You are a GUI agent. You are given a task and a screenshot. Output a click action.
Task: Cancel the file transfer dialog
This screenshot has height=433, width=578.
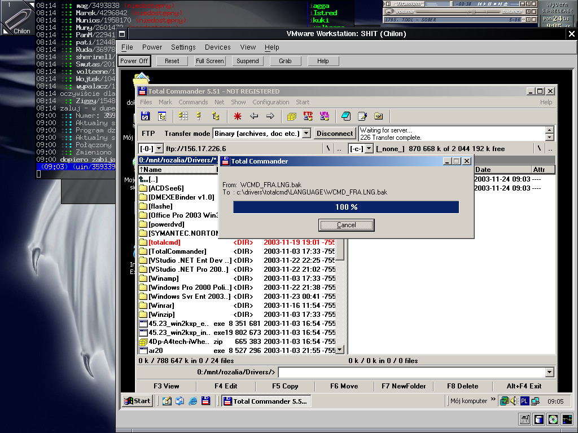tap(346, 225)
